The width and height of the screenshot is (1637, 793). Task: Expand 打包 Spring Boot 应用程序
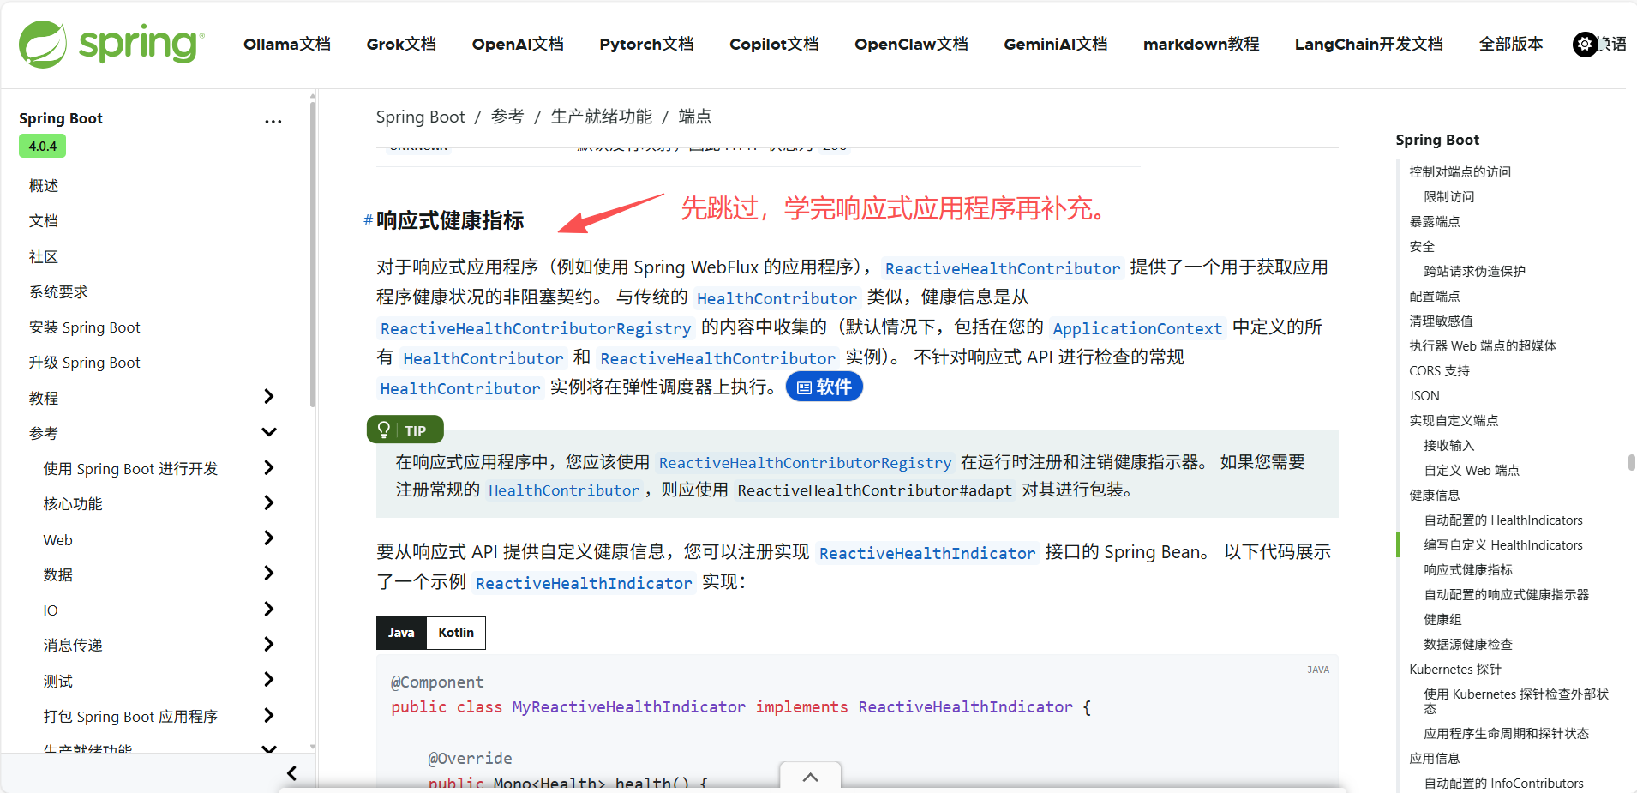269,715
